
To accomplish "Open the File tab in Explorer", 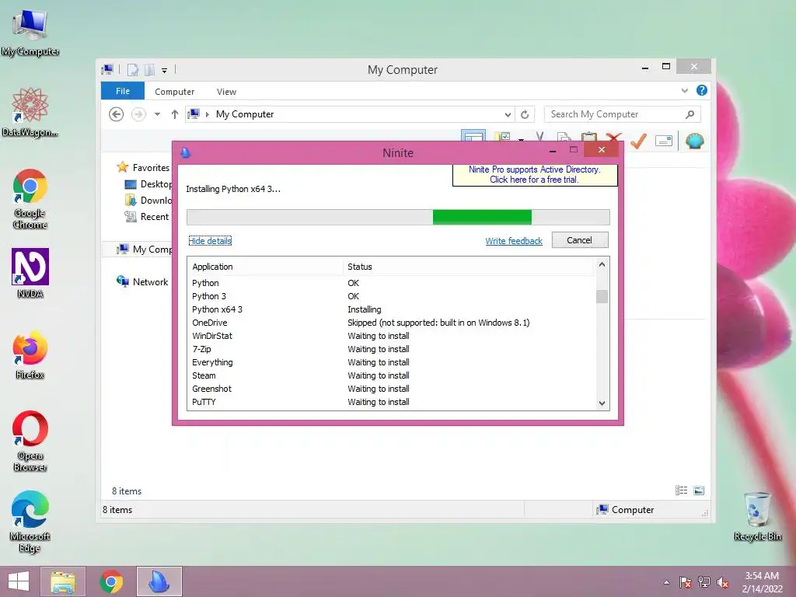I will 122,91.
